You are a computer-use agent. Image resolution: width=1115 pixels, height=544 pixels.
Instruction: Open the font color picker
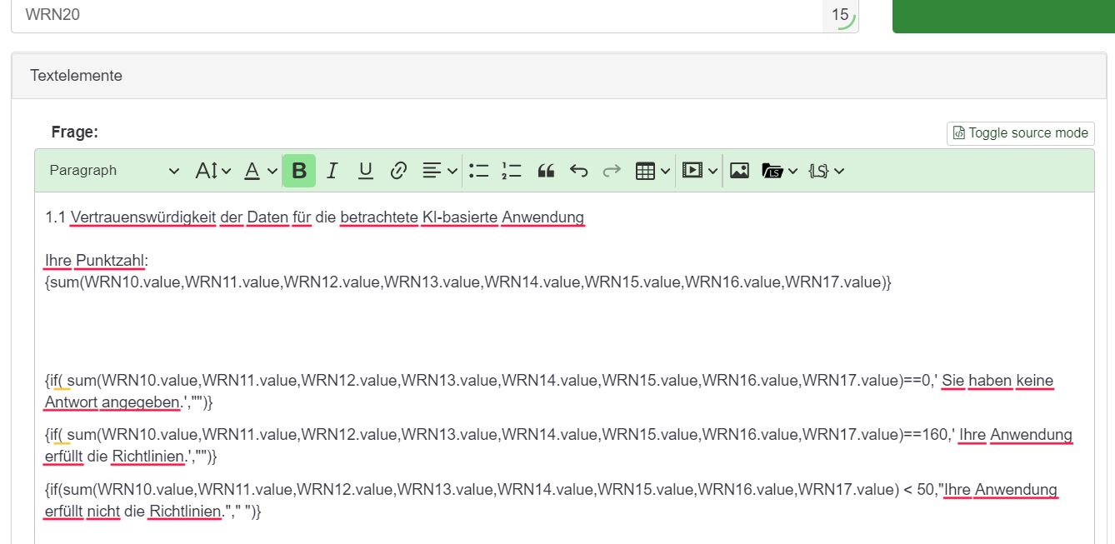[x=260, y=171]
